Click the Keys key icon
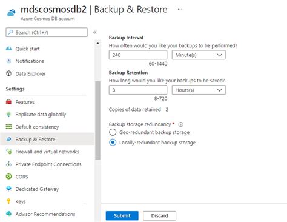 pos(8,201)
